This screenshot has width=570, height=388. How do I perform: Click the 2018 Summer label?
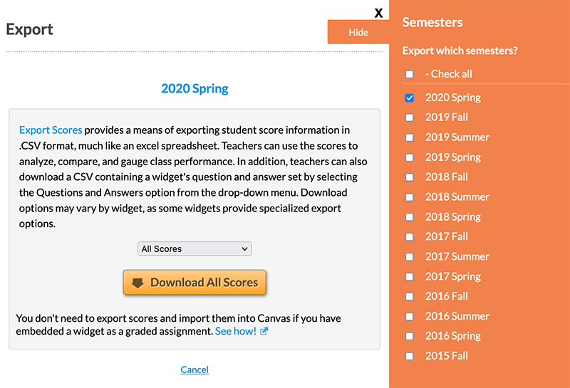click(457, 197)
